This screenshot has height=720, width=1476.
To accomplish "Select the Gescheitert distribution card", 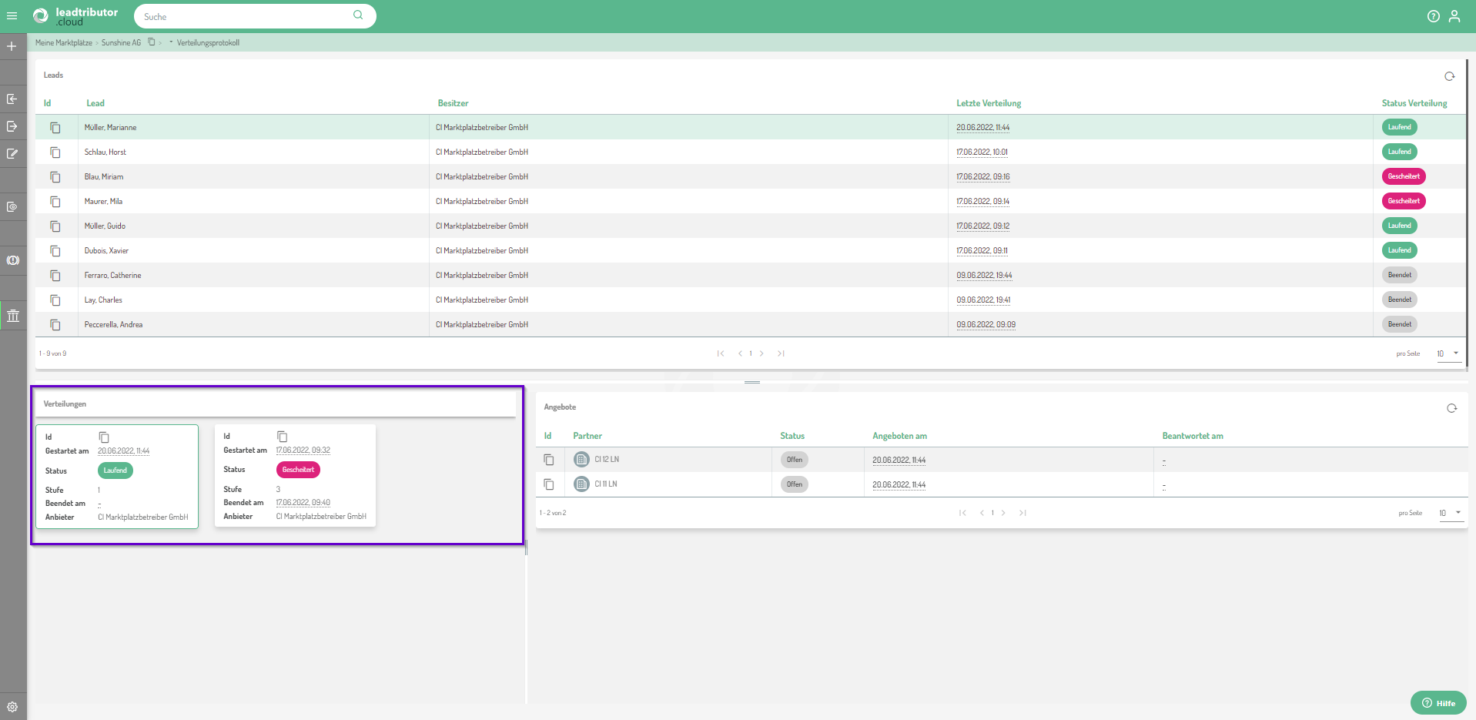I will pos(295,476).
